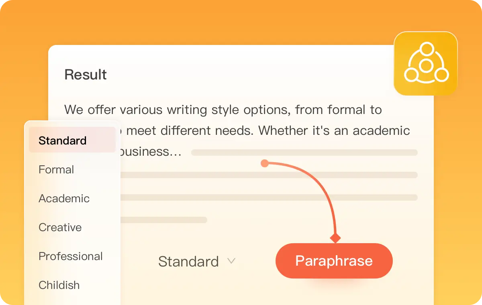The image size is (482, 305).
Task: Click the orange Paraphrase button
Action: point(334,261)
